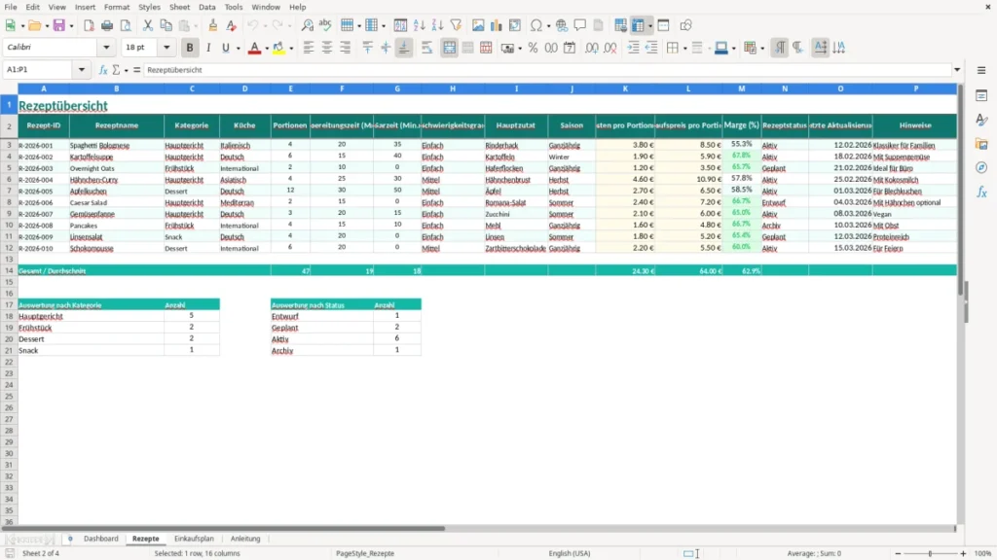Screen dimensions: 997x560
Task: Copy selection with the copy icon
Action: tap(166, 25)
